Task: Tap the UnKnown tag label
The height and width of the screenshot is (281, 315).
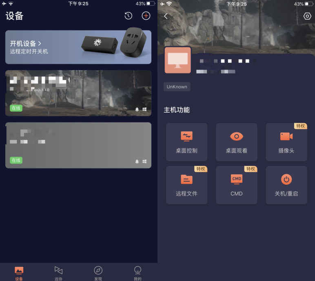Action: pos(177,87)
